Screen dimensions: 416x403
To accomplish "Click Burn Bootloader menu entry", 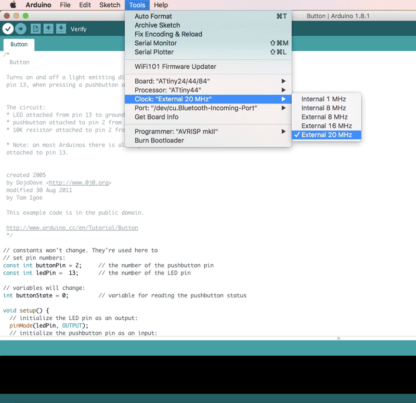I will (x=209, y=140).
